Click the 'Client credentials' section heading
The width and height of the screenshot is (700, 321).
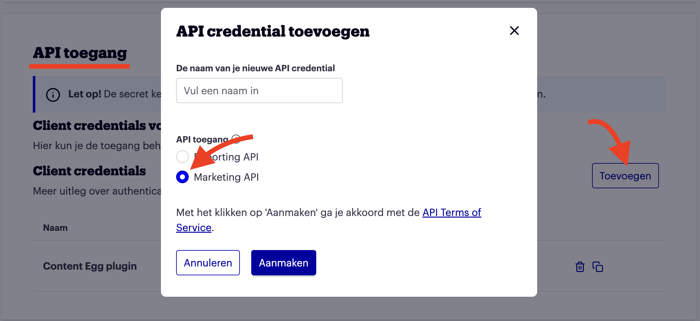click(89, 171)
